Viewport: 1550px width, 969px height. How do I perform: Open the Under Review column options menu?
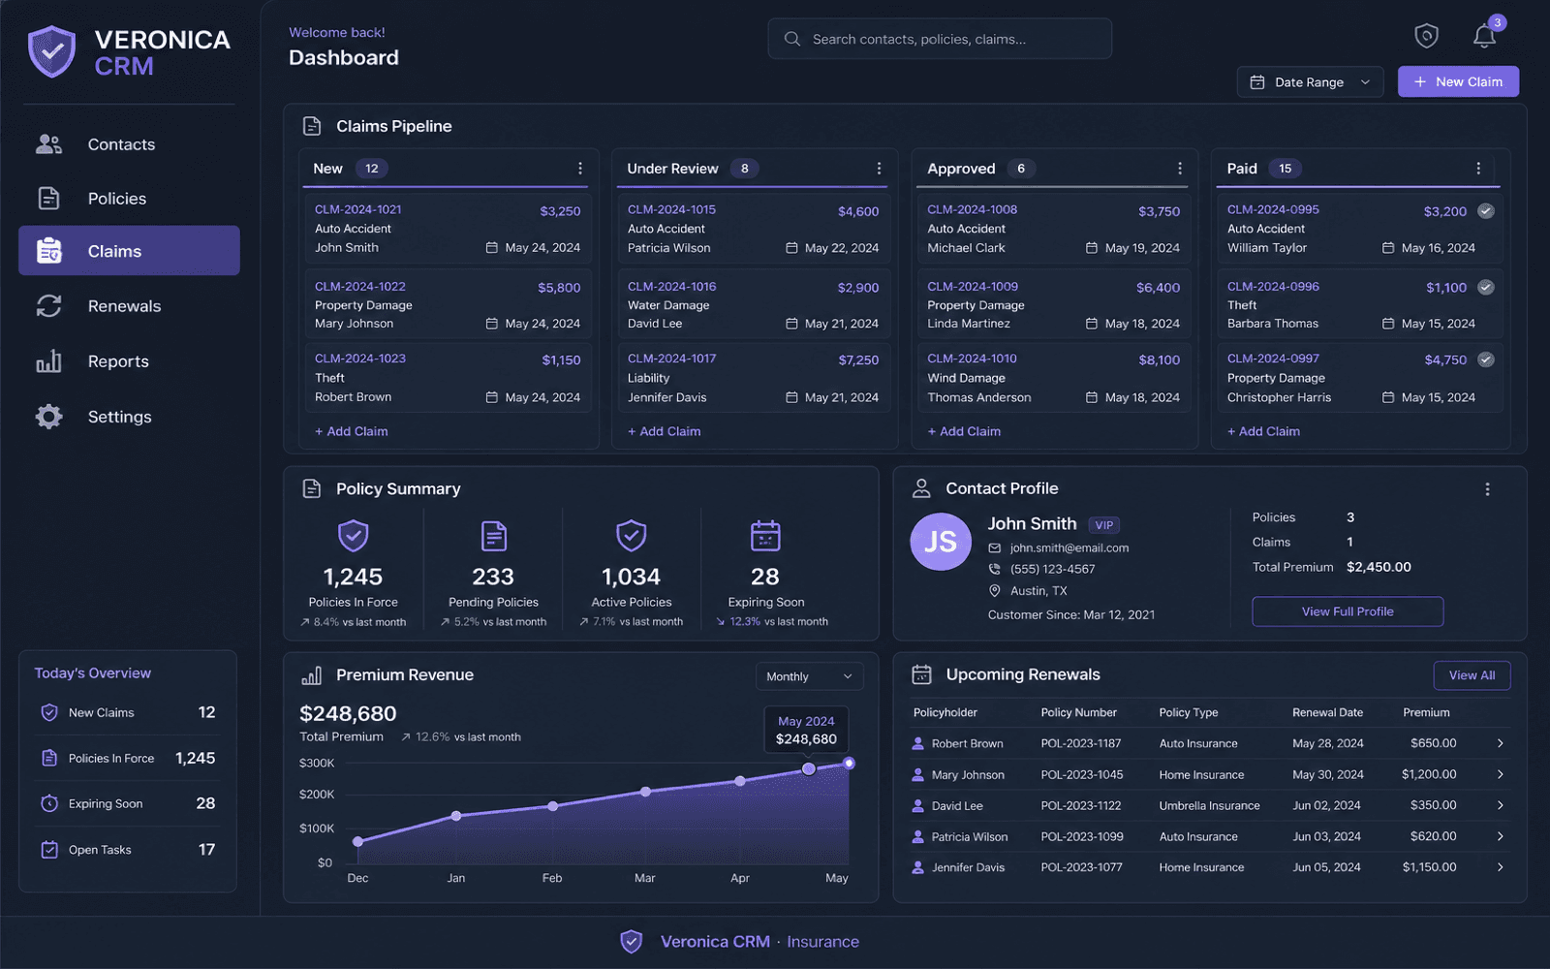pyautogui.click(x=879, y=169)
